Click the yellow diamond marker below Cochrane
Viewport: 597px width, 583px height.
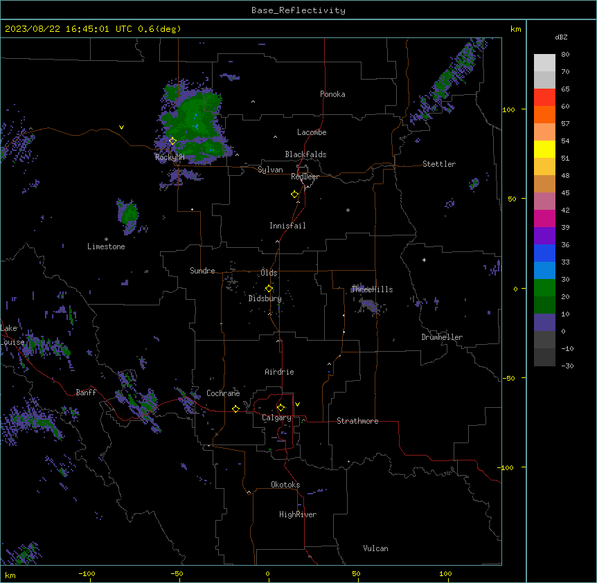point(235,409)
